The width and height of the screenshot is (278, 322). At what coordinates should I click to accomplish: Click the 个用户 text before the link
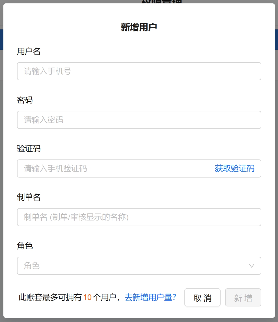[x=105, y=297]
